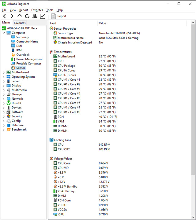Viewport: 196px width, 220px height.
Task: Open Computer Name in the tree
Action: point(27,42)
